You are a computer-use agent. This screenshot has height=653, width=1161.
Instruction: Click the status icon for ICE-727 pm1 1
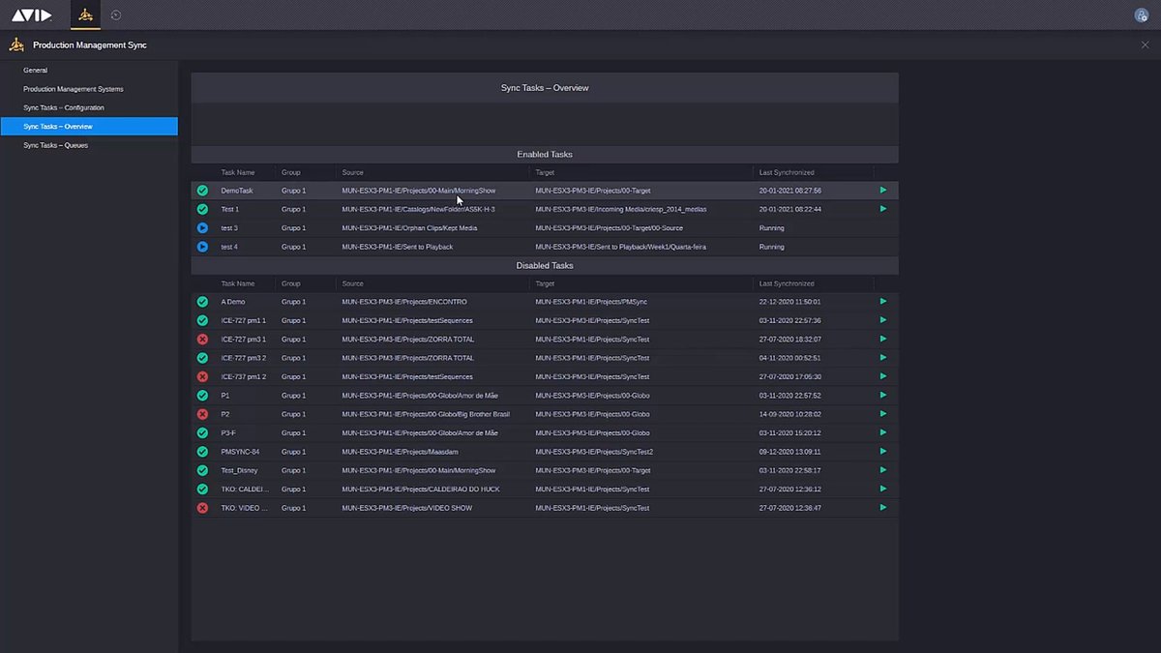202,320
